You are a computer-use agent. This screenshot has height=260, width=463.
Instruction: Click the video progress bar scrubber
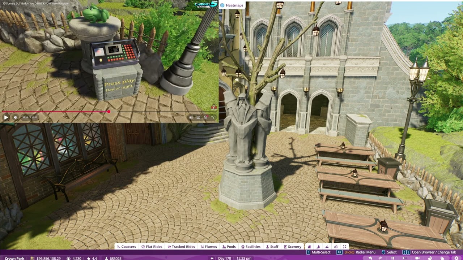[109, 112]
